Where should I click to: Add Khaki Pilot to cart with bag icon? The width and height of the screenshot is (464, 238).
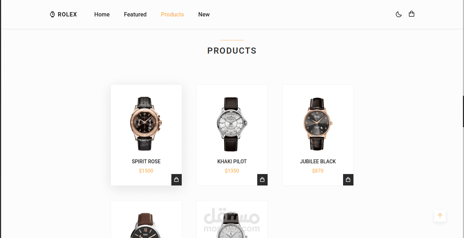coord(262,180)
